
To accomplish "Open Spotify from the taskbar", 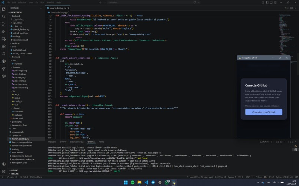I will (132, 183).
